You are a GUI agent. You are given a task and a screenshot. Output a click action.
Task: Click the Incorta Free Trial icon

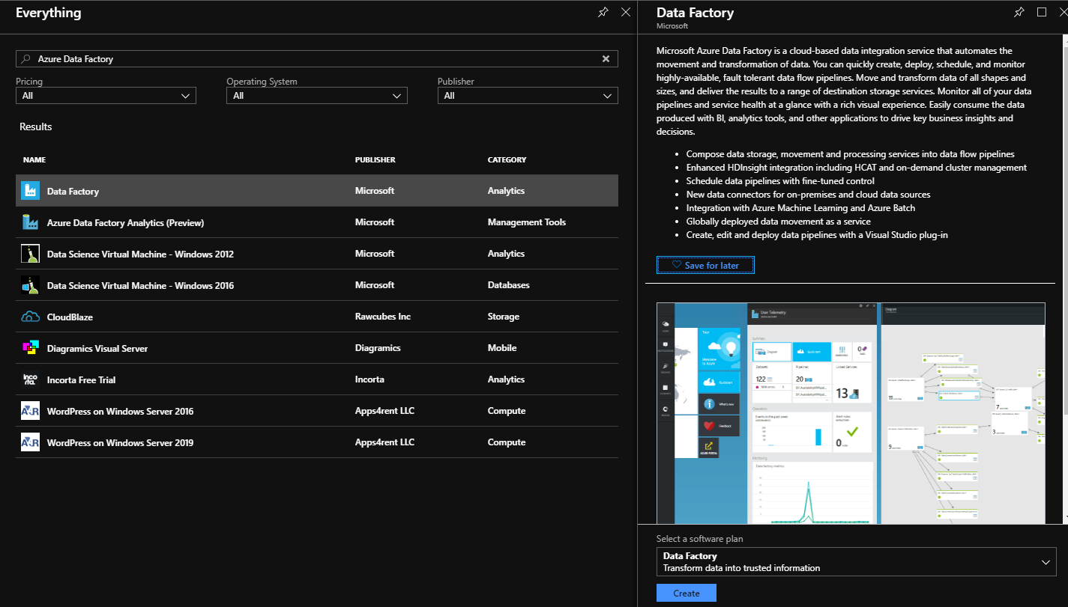(x=30, y=379)
